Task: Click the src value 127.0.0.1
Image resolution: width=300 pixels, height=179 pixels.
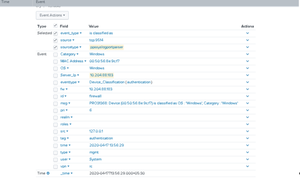Action: coord(96,131)
